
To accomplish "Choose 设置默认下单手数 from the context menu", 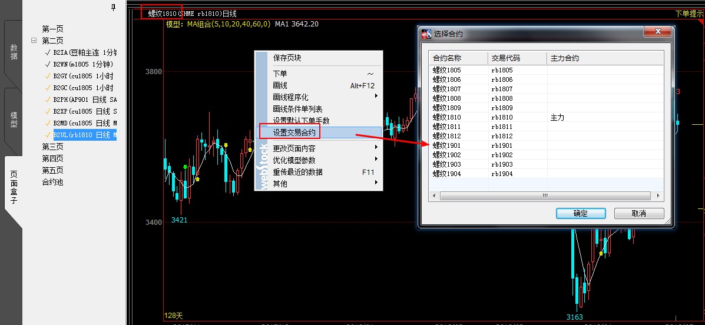I will (x=319, y=121).
